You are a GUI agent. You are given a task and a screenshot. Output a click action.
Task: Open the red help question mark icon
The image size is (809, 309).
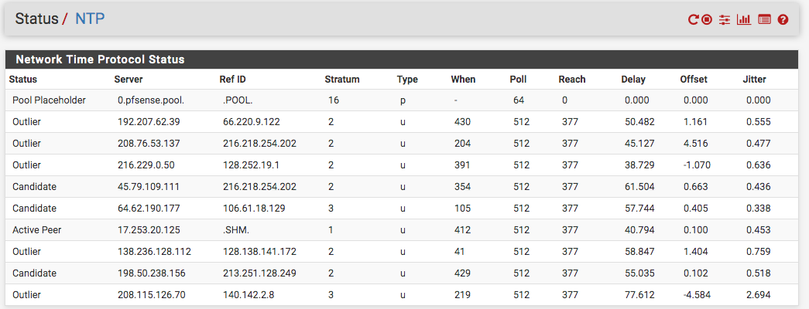point(783,19)
